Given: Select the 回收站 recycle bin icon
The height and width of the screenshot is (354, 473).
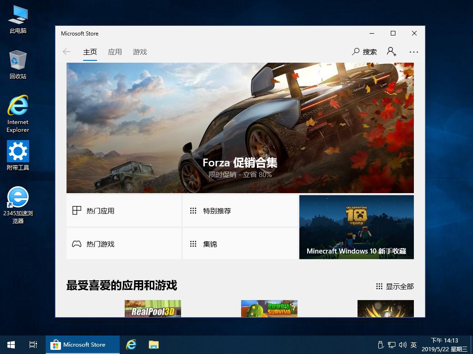Looking at the screenshot, I should [18, 65].
